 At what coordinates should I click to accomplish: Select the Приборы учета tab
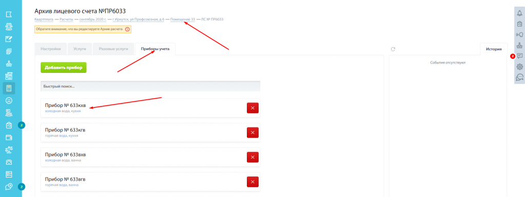click(x=155, y=49)
